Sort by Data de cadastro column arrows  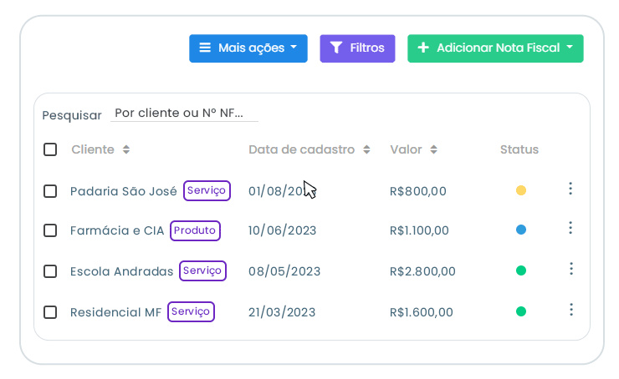point(366,150)
